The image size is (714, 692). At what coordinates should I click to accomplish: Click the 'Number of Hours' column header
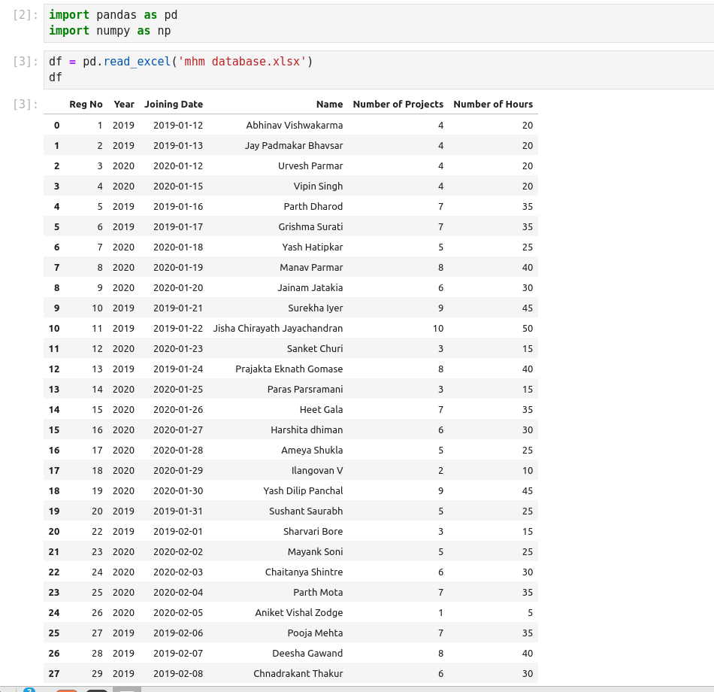[493, 105]
